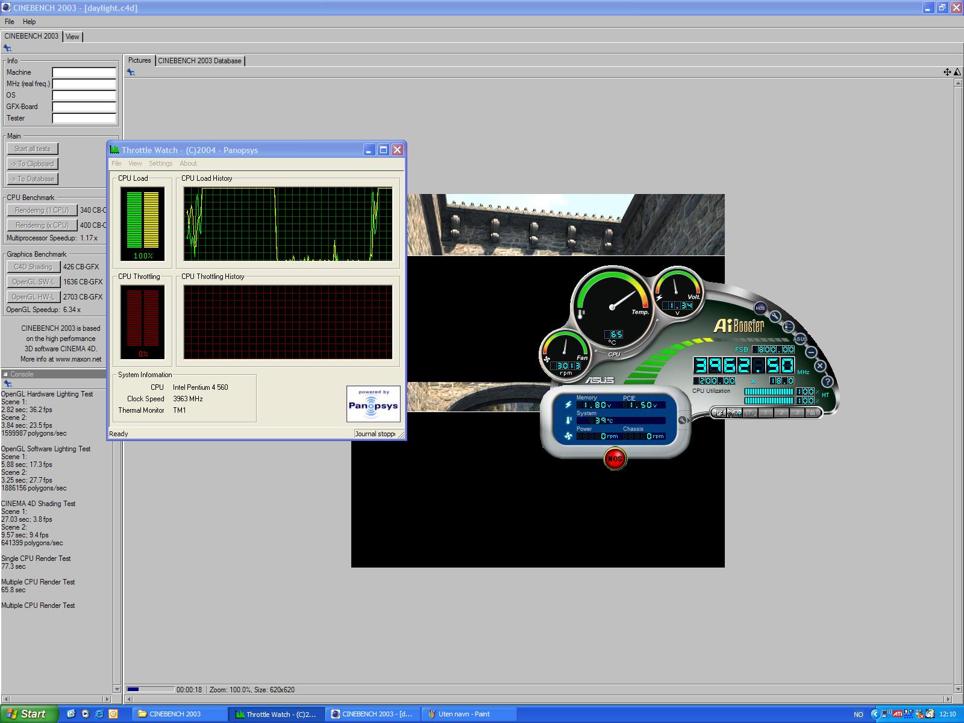Open Help menu in CINEBENCH
The width and height of the screenshot is (964, 723).
(30, 22)
